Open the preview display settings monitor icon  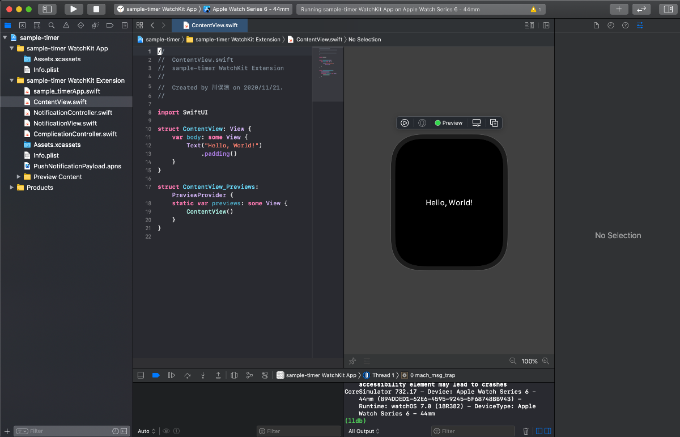click(x=477, y=123)
